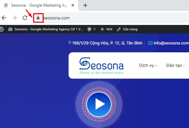Screen dimensions: 189x128
Task: Click the Mới new content item
Action: (109, 29)
